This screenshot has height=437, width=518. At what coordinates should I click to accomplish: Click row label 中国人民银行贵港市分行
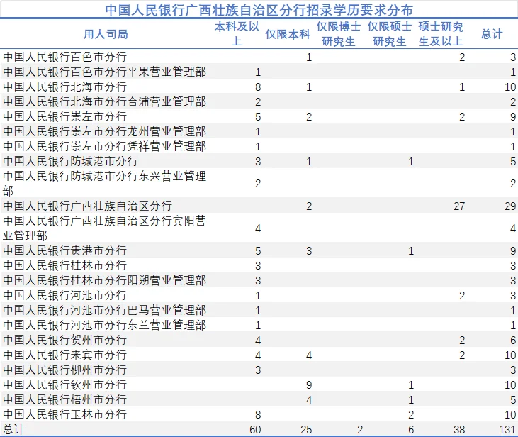click(64, 250)
